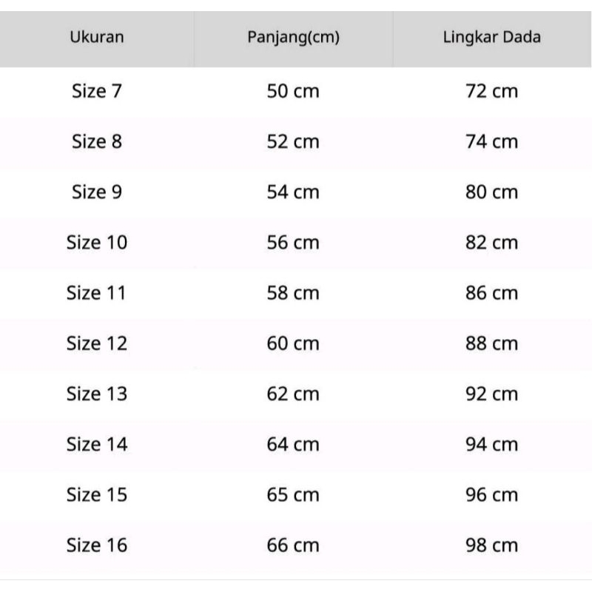592x592 pixels.
Task: Click the 62 cm length cell
Action: click(x=293, y=394)
